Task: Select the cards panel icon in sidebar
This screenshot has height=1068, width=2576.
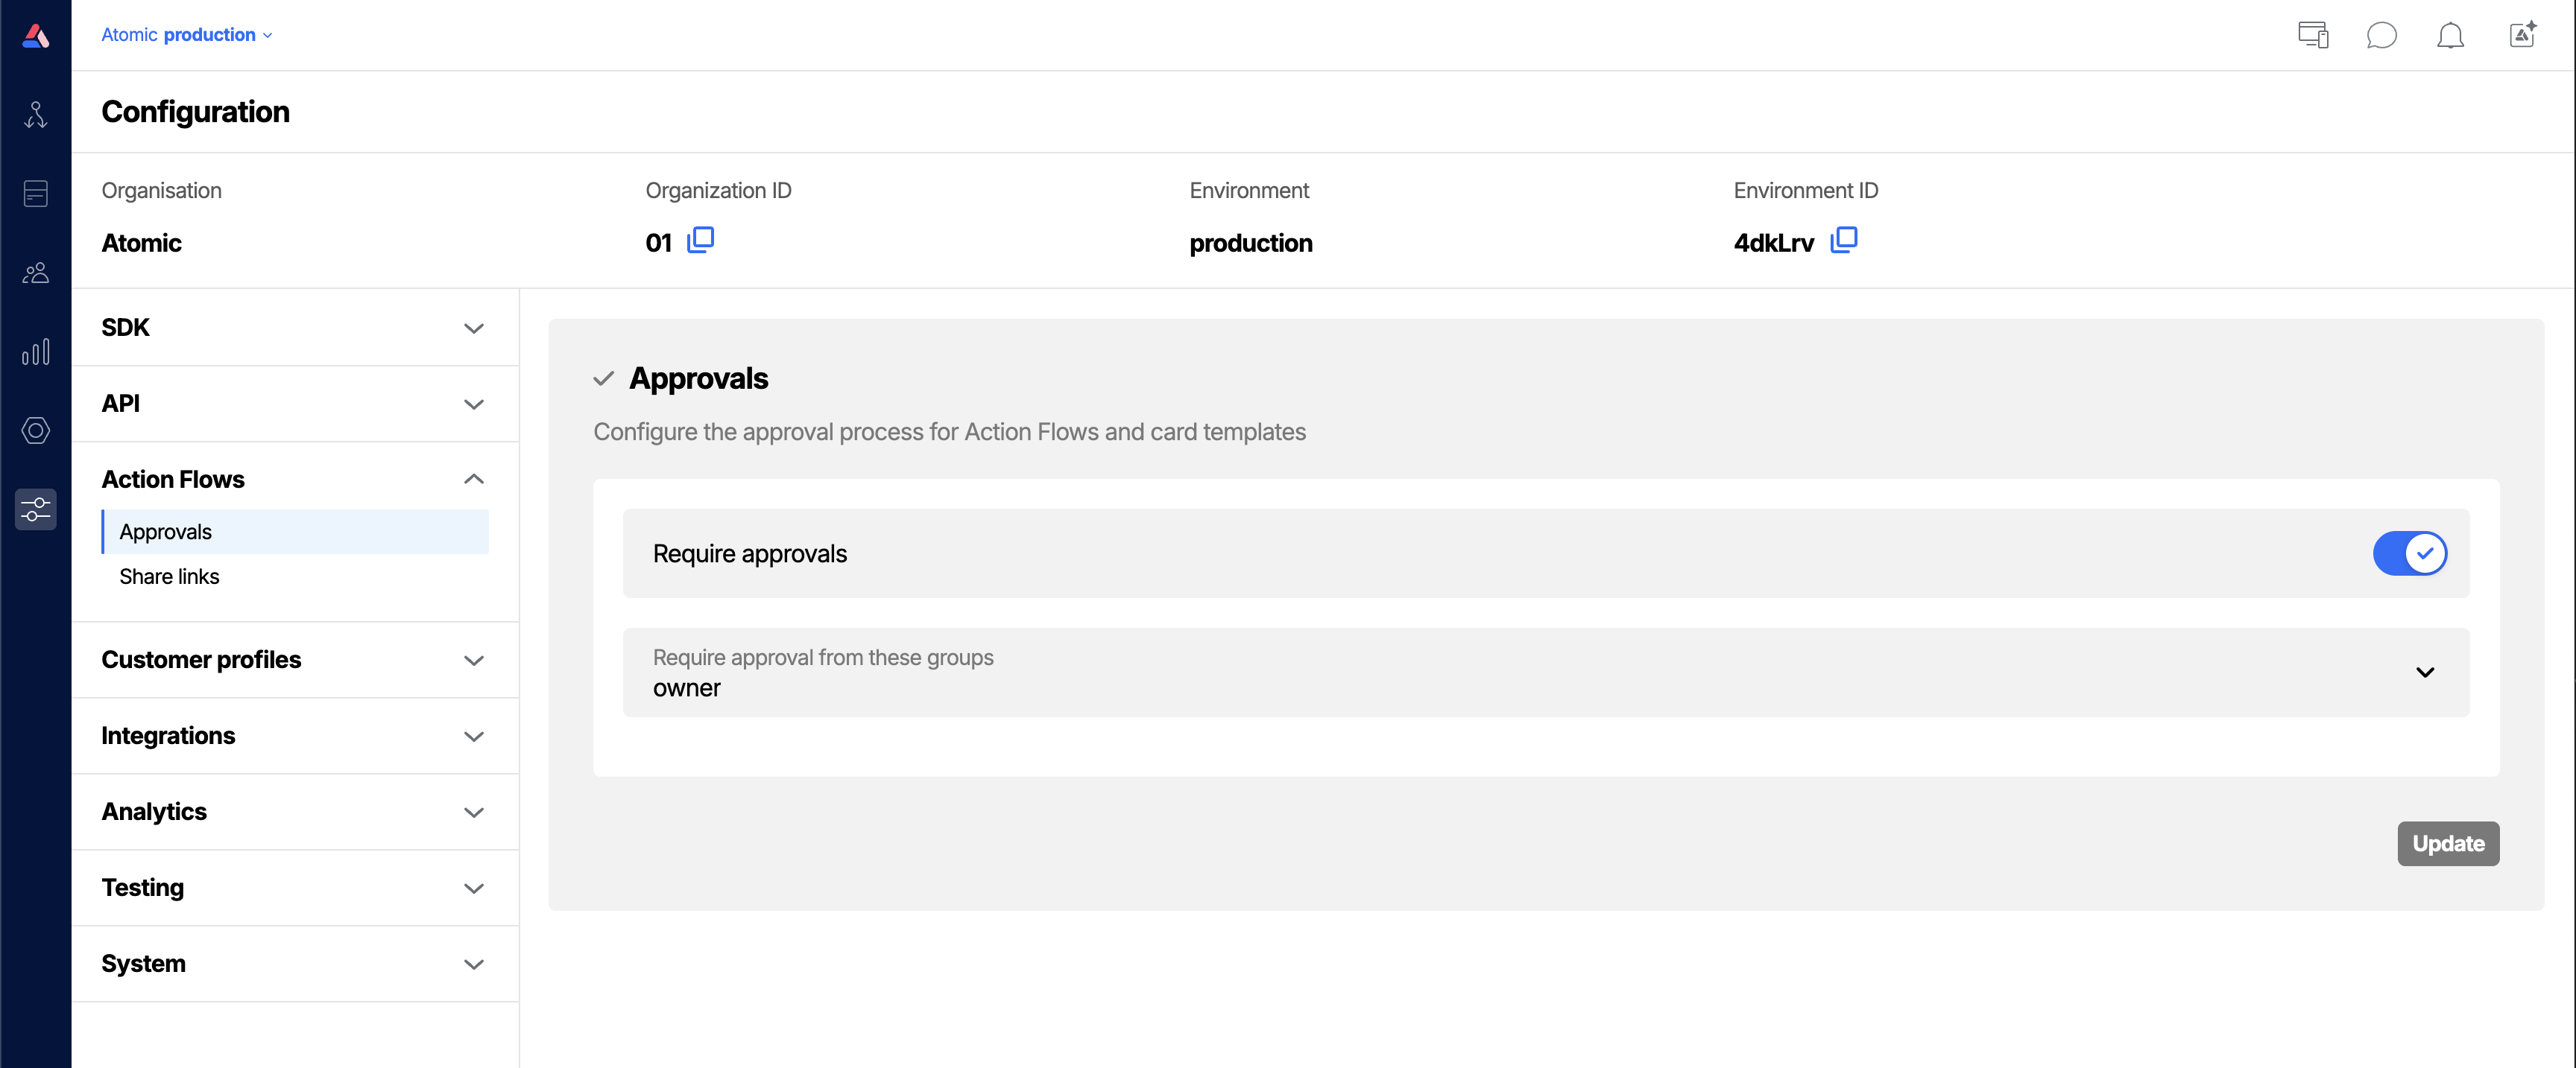Action: pyautogui.click(x=35, y=193)
